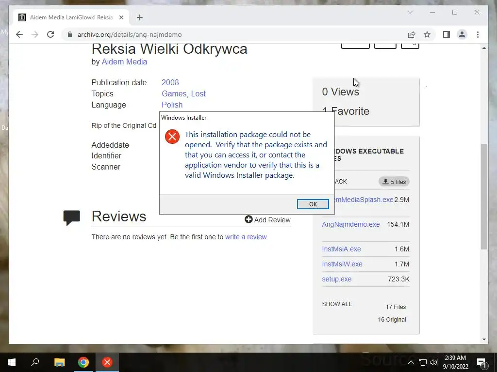This screenshot has width=497, height=372.
Task: Click the 'Rip of the Original Cd' text
Action: pos(124,125)
